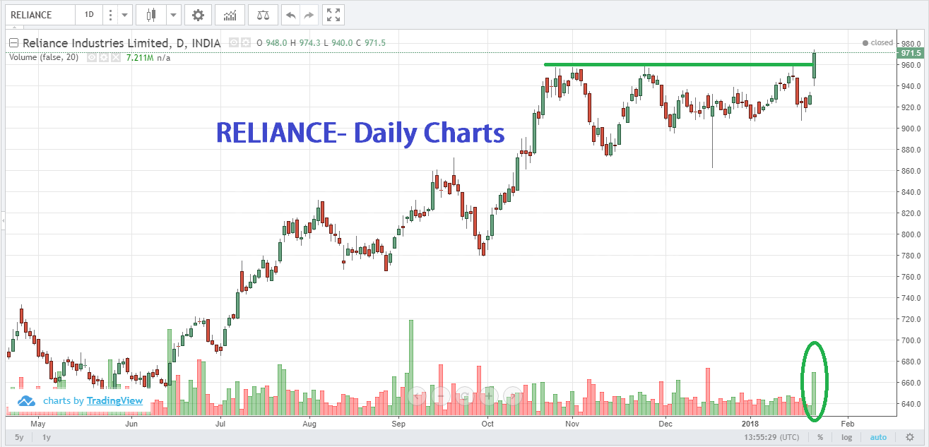Click the scroll-right chart navigation button
Screen dimensions: 929x447
point(511,395)
